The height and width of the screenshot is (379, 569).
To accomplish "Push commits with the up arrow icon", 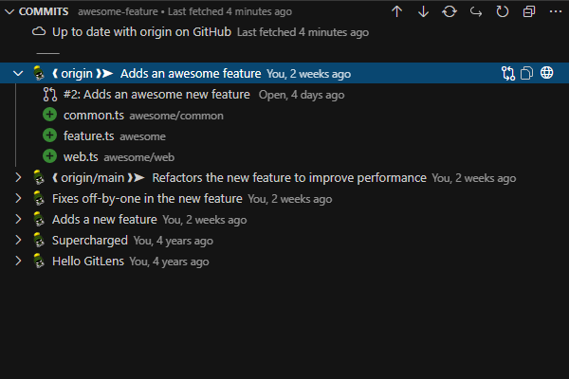I will tap(396, 11).
